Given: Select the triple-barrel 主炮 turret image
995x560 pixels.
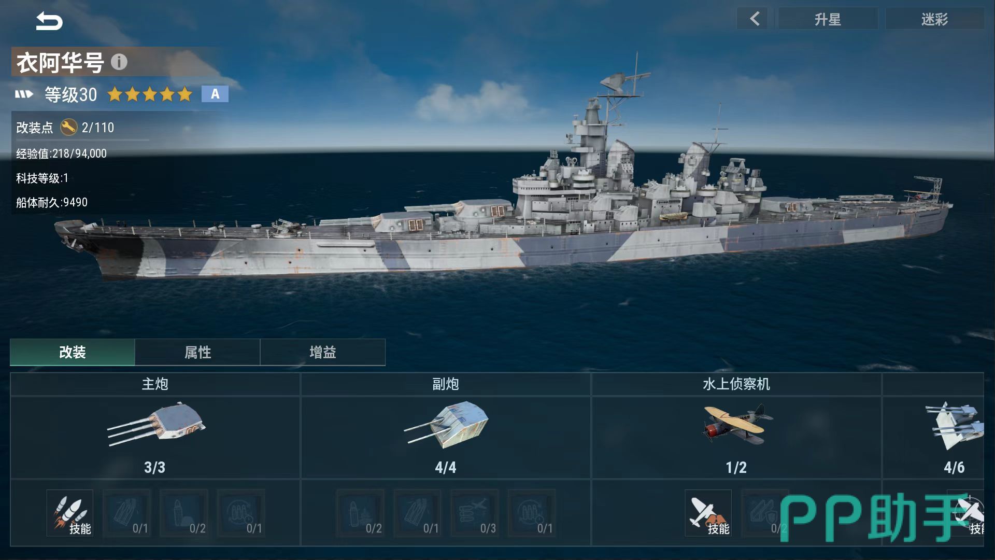Looking at the screenshot, I should [x=156, y=424].
